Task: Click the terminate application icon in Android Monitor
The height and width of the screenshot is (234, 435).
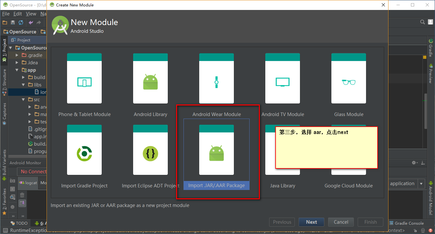Action: tap(13, 207)
